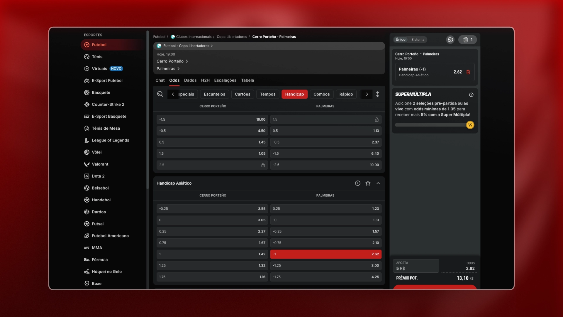The image size is (563, 317).
Task: Select Palmeiras -0.75 at 2.10
Action: [x=326, y=243]
